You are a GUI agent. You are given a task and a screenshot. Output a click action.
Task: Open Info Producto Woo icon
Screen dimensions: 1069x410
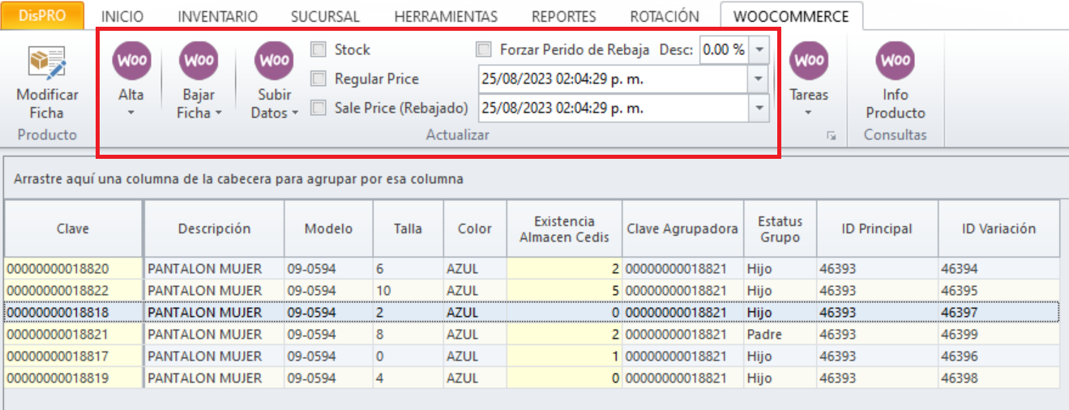pos(895,61)
